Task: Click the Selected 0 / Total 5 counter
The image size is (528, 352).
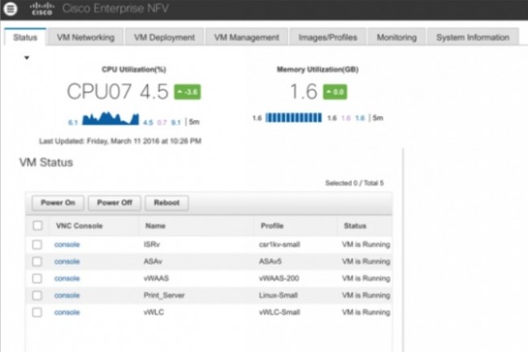Action: click(354, 183)
